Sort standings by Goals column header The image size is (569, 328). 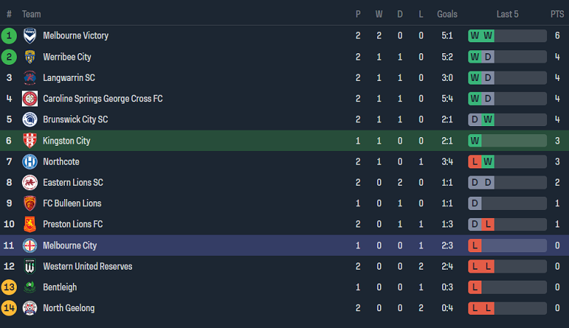click(x=447, y=14)
